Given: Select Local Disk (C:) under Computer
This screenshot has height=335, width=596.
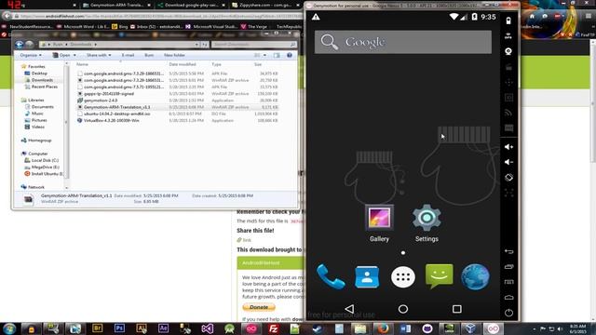Looking at the screenshot, I should (45, 160).
